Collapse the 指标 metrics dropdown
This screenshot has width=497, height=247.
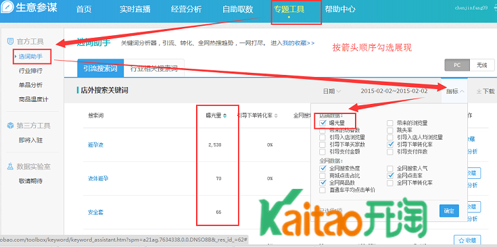455,91
